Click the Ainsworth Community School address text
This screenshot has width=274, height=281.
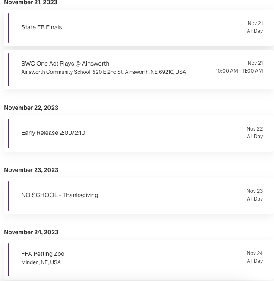[x=104, y=72]
